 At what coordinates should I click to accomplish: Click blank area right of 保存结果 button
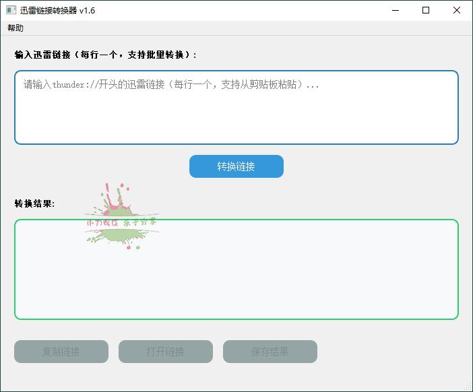[391, 352]
